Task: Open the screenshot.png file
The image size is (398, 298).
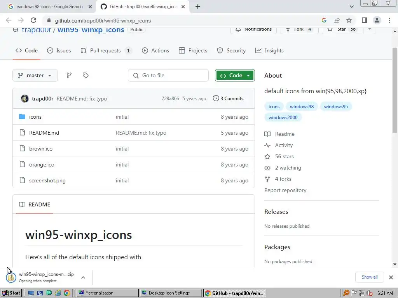Action: tap(47, 181)
